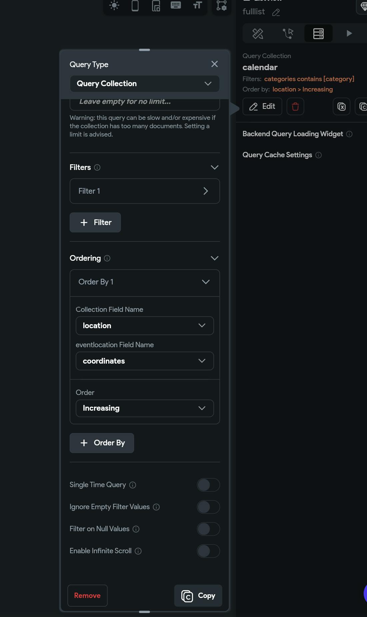Expand Filter 1 details

[x=145, y=191]
